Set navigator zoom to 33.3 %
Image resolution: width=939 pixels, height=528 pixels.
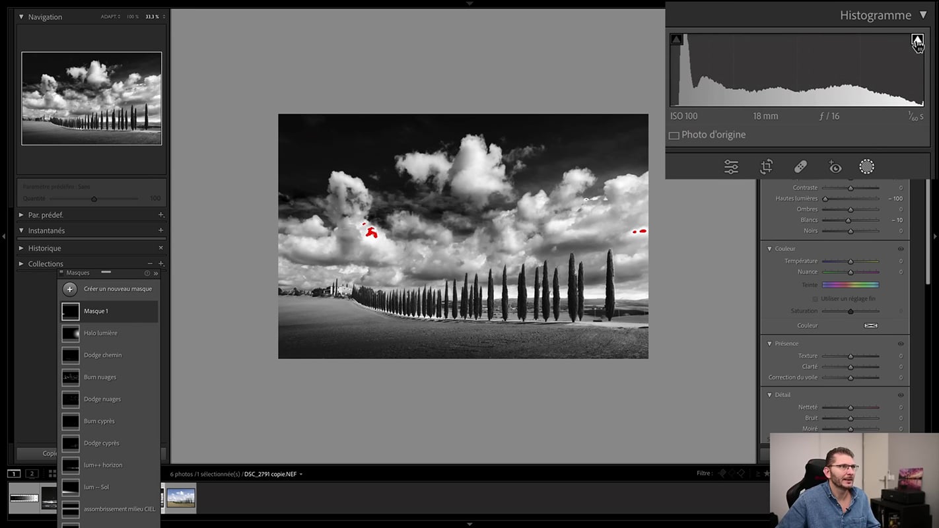tap(153, 16)
